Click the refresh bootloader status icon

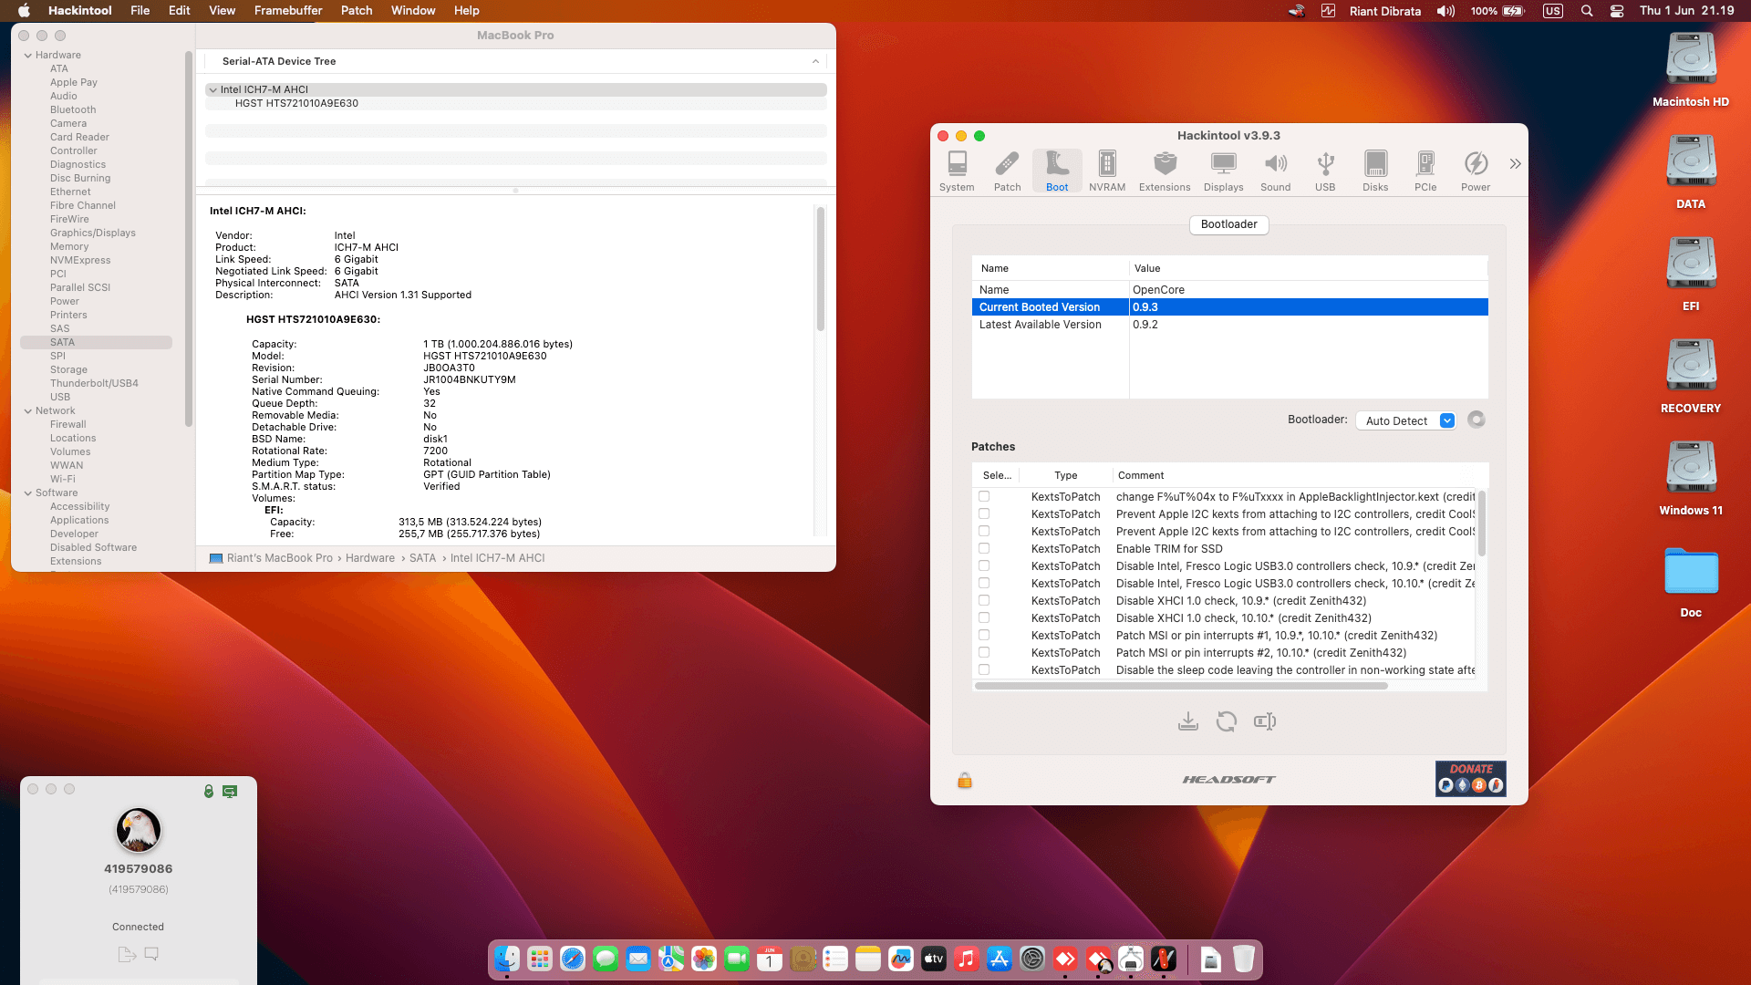coord(1476,420)
